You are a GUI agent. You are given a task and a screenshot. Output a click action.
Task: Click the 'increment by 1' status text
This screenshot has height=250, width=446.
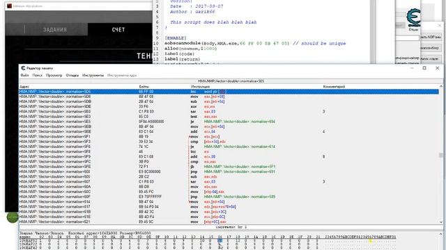(x=231, y=227)
